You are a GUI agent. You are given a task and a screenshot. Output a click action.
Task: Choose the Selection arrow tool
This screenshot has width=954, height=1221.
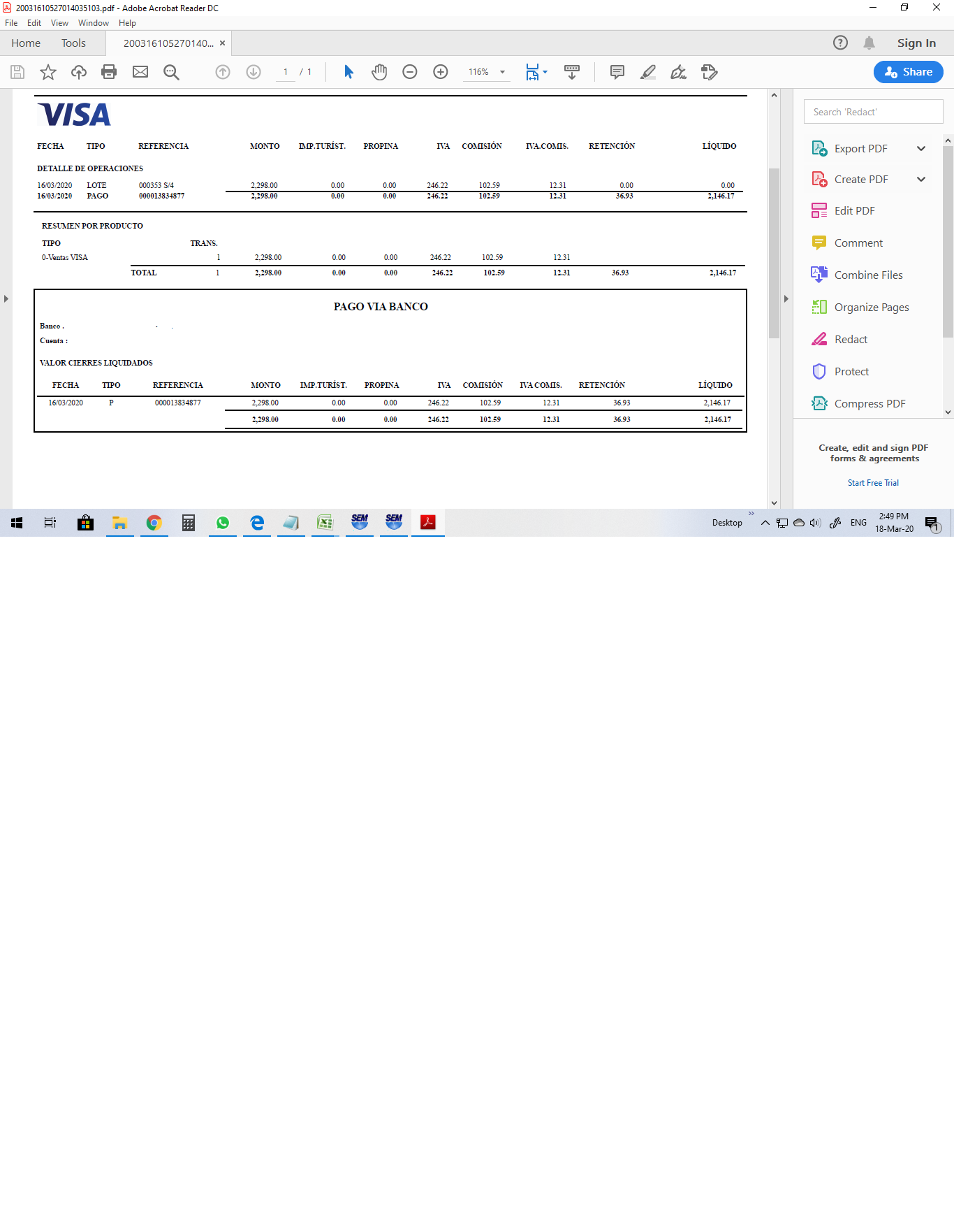348,72
